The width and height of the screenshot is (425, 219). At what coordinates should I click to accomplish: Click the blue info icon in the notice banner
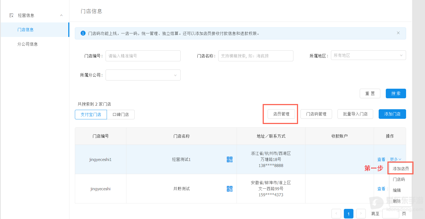click(83, 33)
